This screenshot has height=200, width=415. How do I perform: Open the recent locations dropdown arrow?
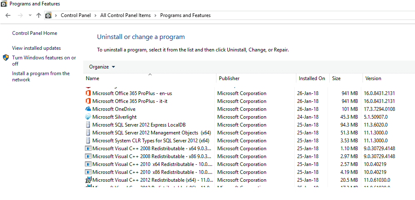point(30,15)
